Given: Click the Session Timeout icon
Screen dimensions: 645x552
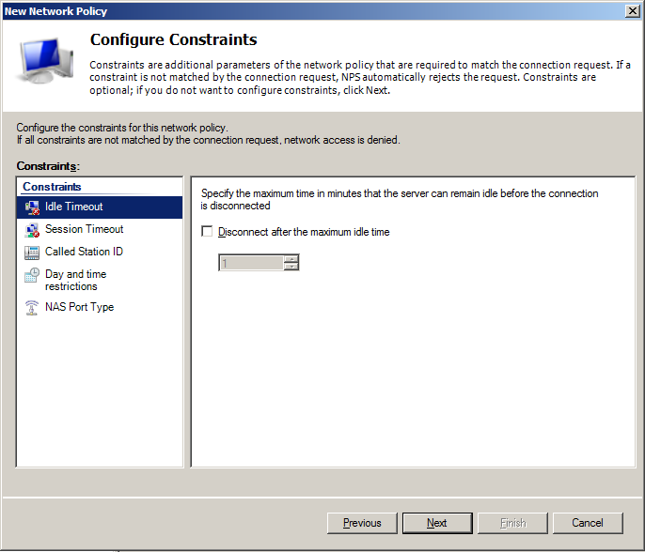Looking at the screenshot, I should [x=32, y=230].
